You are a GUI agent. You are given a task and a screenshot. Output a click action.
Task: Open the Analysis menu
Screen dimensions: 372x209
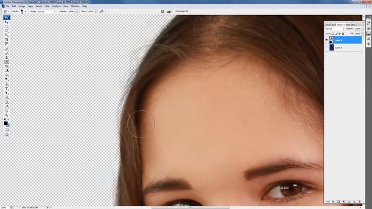[56, 6]
